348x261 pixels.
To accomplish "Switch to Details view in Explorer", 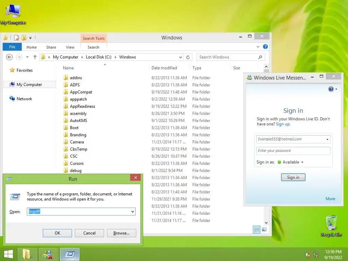I will 257,230.
